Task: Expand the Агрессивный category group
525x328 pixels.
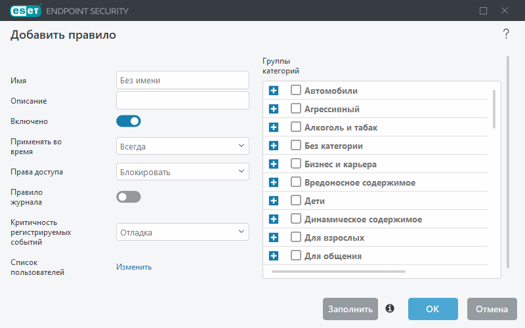Action: (274, 109)
